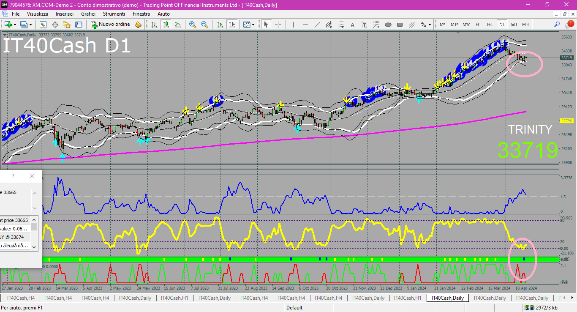
Task: Toggle candlestick chart mode
Action: click(x=166, y=25)
